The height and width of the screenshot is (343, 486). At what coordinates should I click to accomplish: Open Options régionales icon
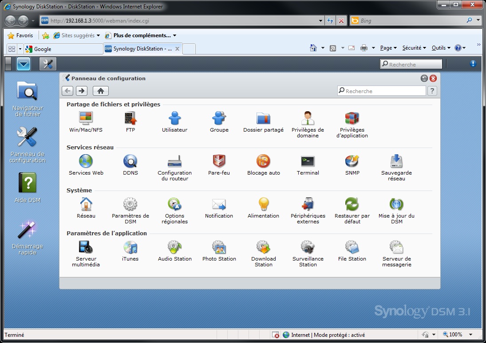coord(174,204)
